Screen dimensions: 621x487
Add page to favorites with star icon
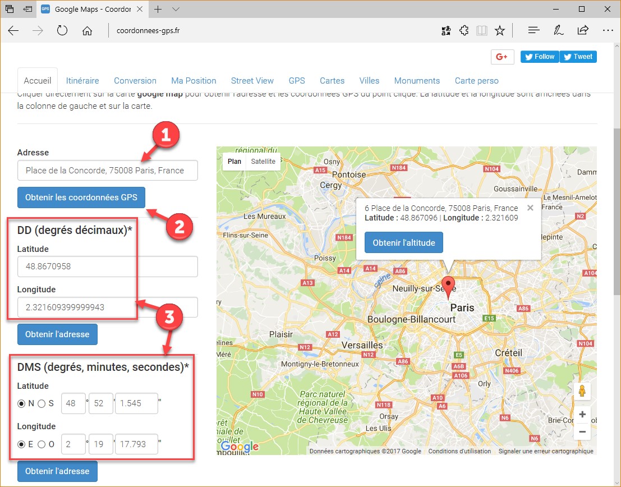pyautogui.click(x=500, y=31)
